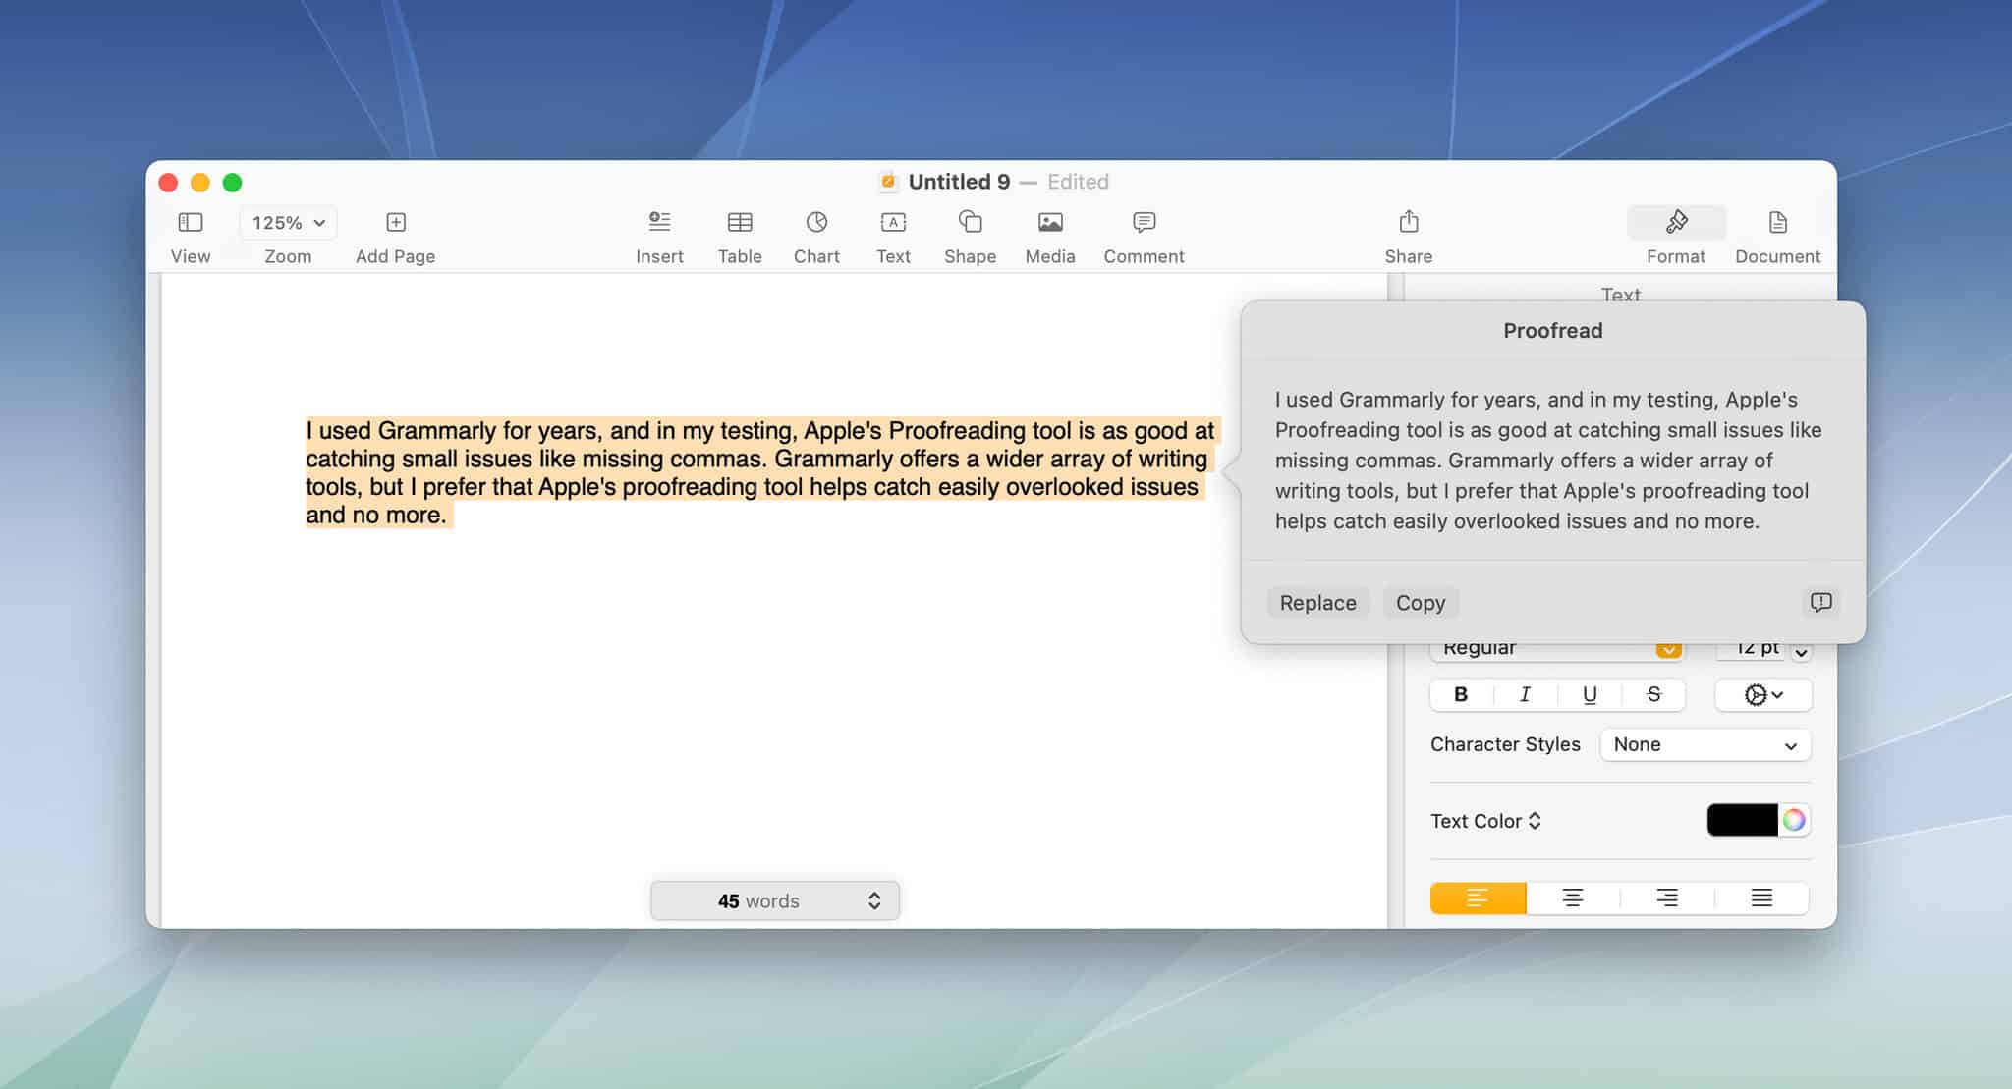The height and width of the screenshot is (1089, 2012).
Task: Click inside the highlighted document paragraph
Action: pyautogui.click(x=760, y=472)
